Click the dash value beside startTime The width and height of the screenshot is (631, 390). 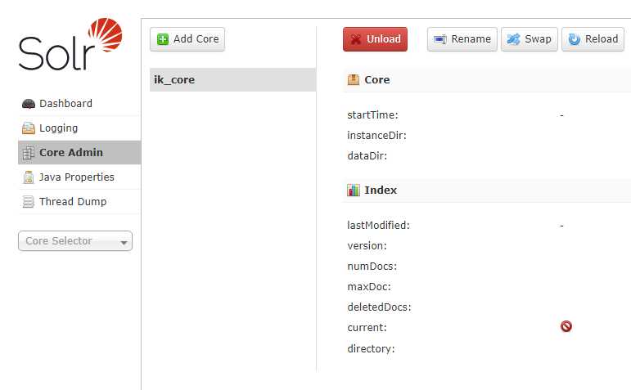click(561, 115)
